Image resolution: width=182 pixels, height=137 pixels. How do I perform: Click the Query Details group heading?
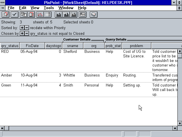[x=116, y=39]
